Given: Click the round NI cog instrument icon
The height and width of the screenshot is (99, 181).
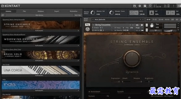Looking at the screenshot, I should (x=88, y=29).
